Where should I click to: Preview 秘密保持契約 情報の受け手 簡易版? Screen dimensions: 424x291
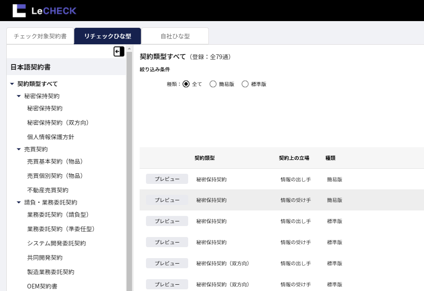click(167, 200)
